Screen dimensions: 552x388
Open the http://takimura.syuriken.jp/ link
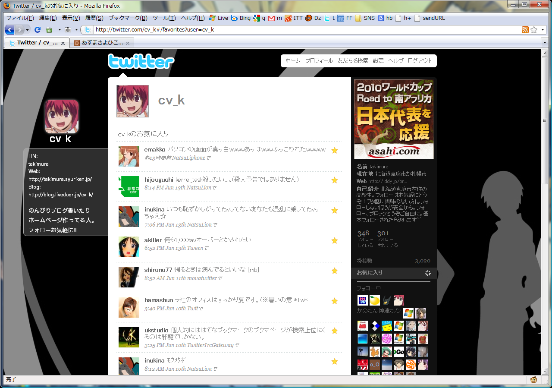click(60, 179)
